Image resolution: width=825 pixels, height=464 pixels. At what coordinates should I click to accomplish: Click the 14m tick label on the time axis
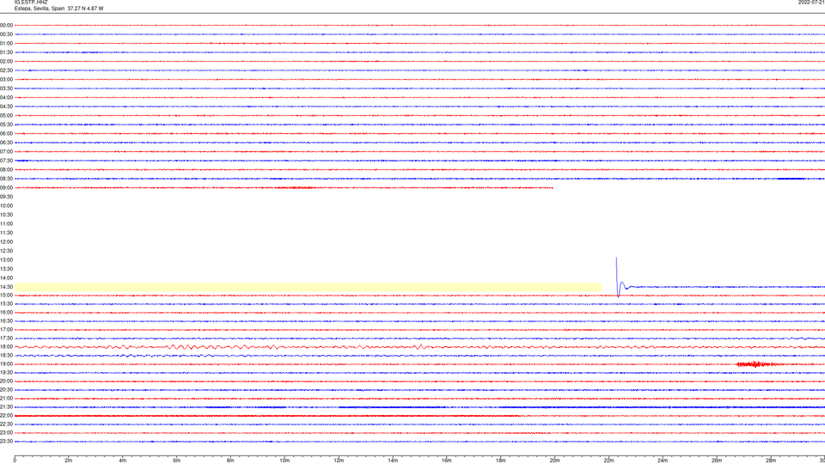tap(393, 461)
